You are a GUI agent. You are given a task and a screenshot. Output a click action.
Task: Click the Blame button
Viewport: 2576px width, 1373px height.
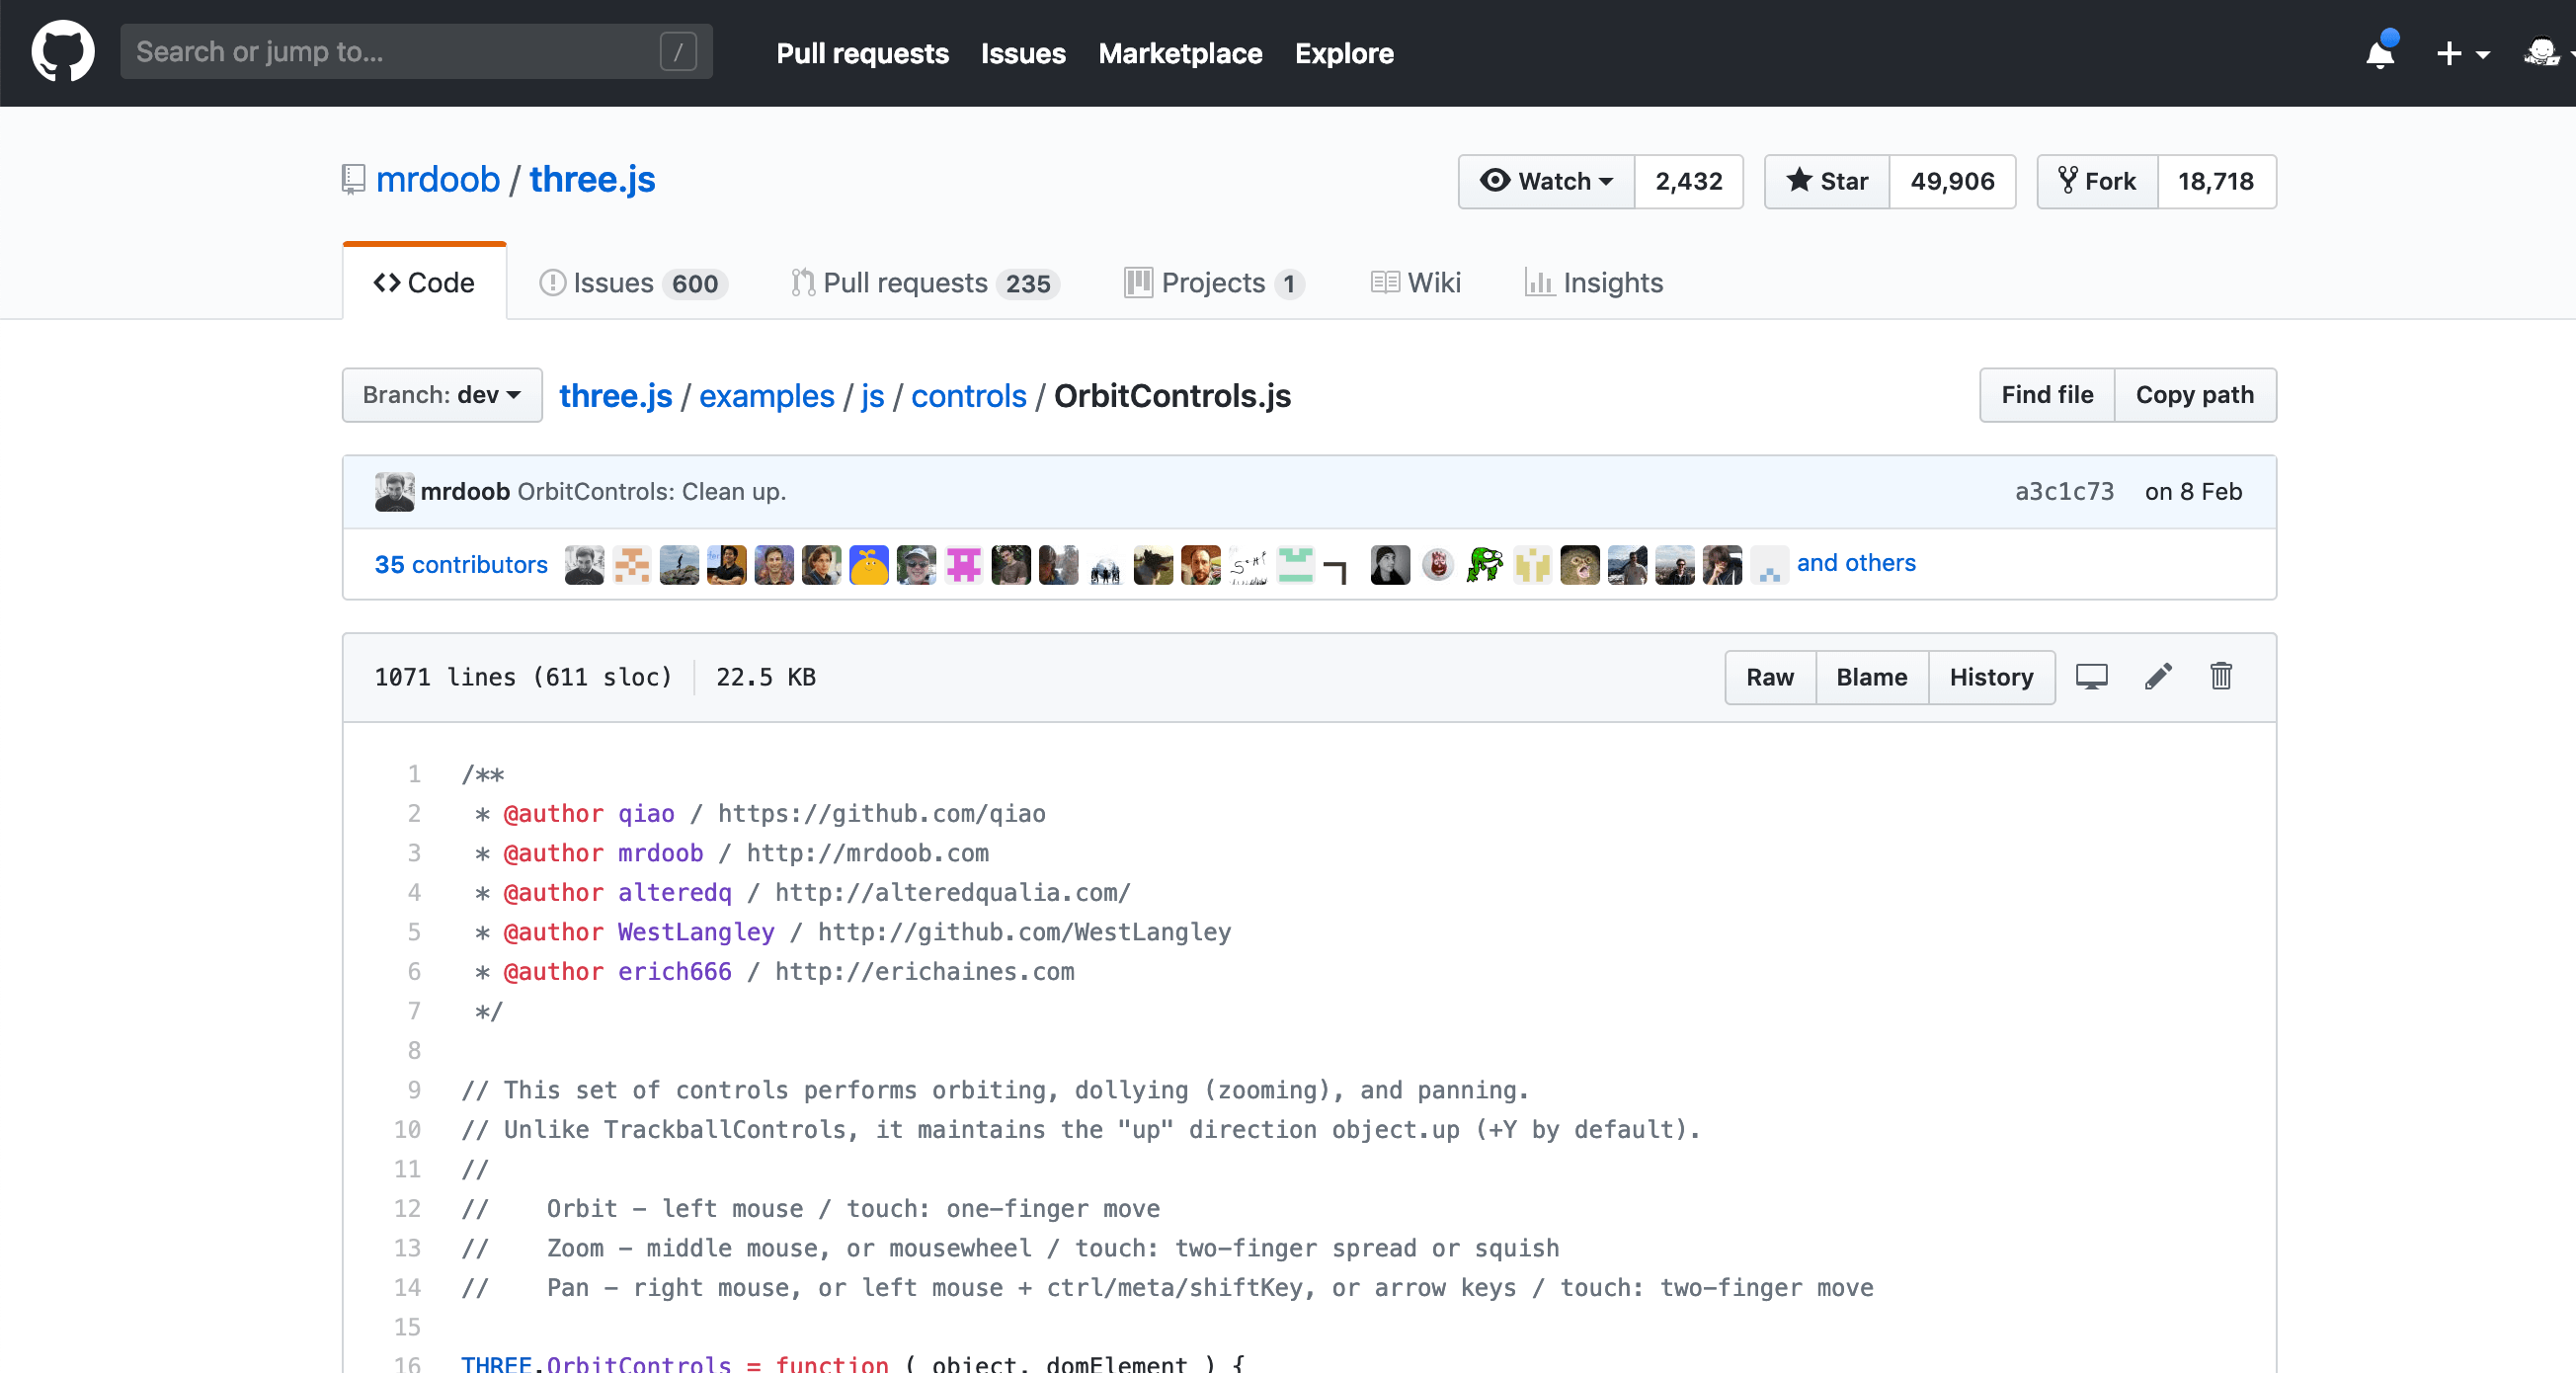1871,677
